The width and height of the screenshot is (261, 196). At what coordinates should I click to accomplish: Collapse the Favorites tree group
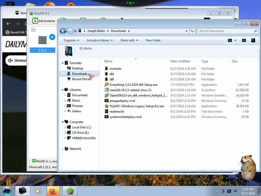coord(63,63)
